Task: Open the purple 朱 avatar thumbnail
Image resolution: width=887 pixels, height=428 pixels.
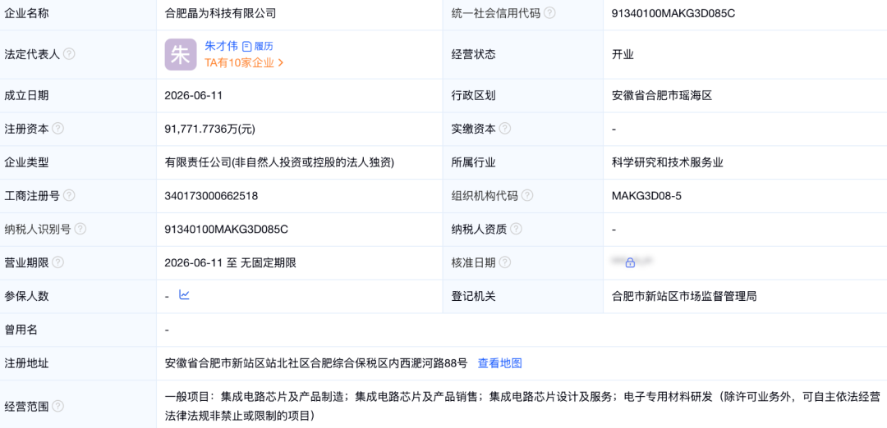Action: 181,54
